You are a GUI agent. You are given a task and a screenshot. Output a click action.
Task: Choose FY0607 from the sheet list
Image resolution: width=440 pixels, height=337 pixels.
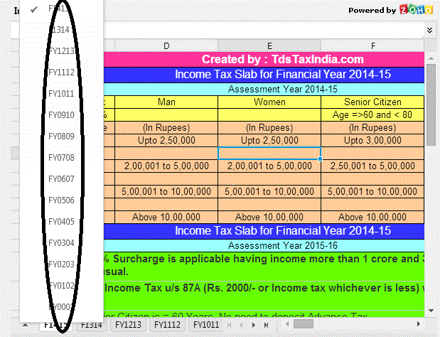(61, 179)
